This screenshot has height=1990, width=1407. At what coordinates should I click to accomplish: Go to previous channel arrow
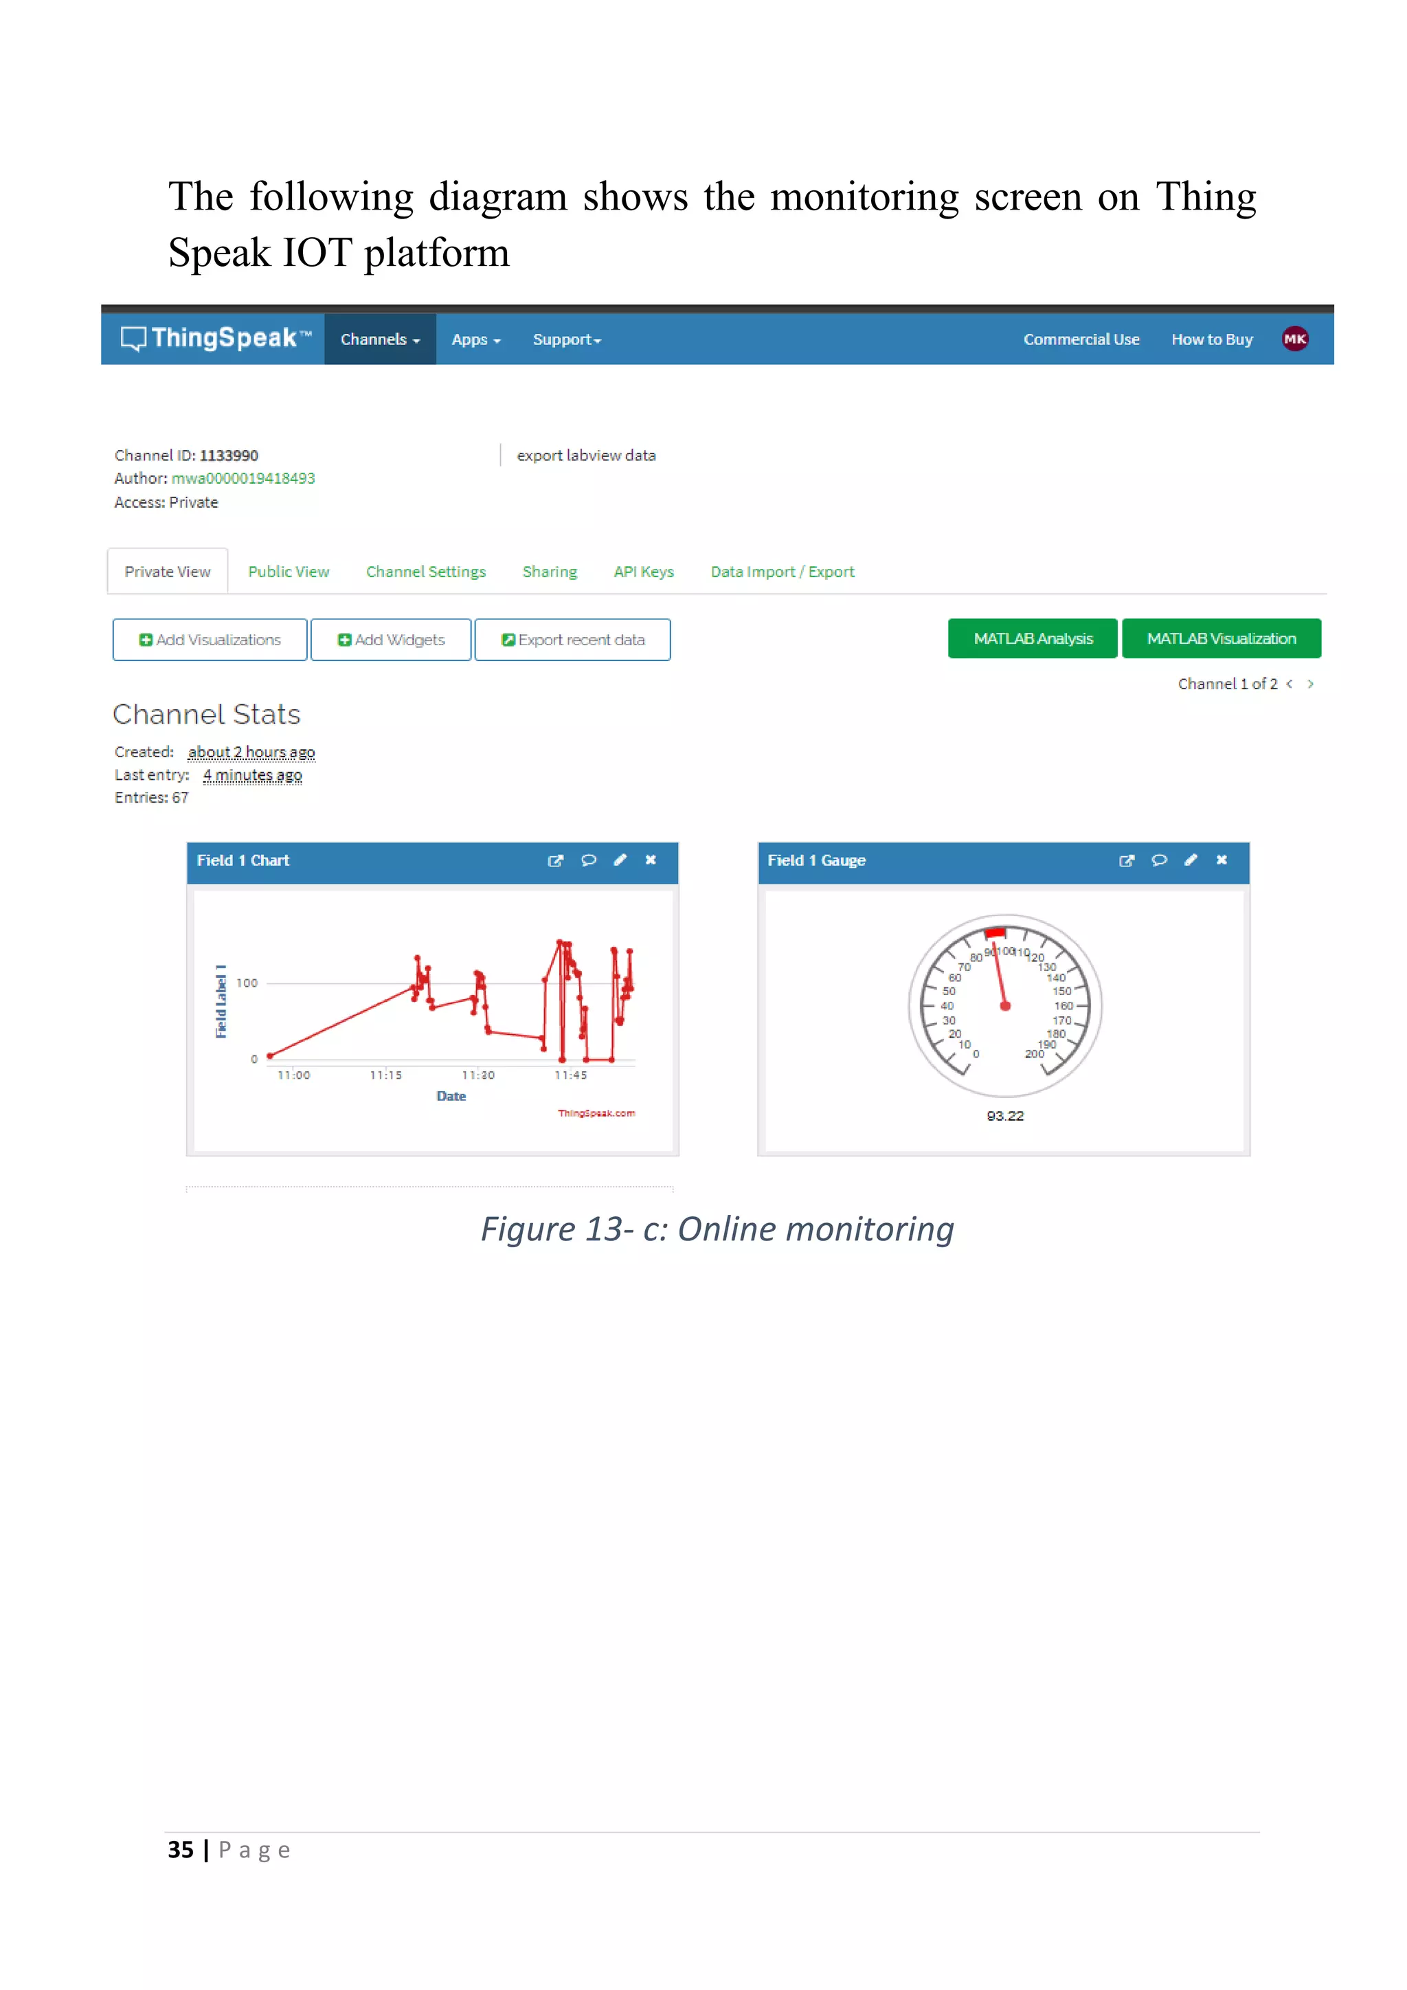tap(1290, 684)
